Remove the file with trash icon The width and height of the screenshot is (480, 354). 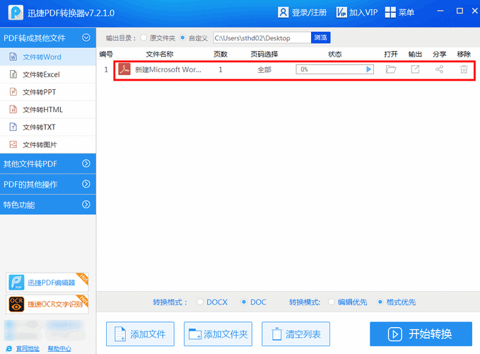(464, 69)
